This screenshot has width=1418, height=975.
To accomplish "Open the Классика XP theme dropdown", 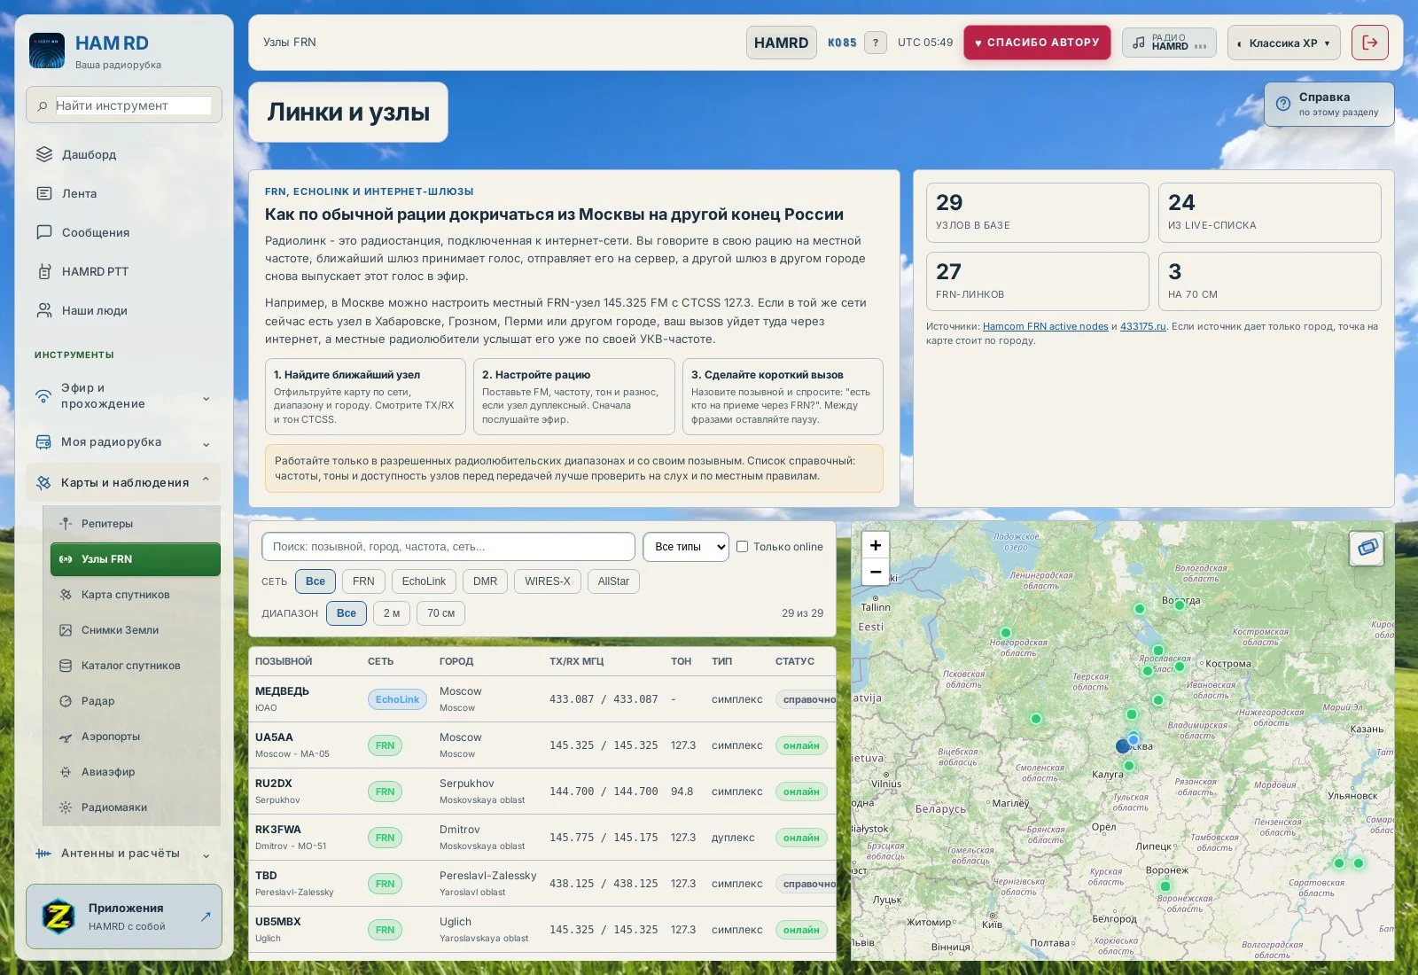I will click(1283, 43).
